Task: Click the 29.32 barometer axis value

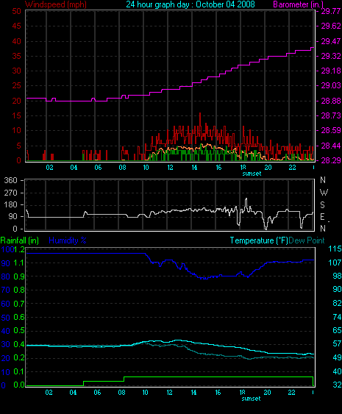Action: click(x=331, y=56)
